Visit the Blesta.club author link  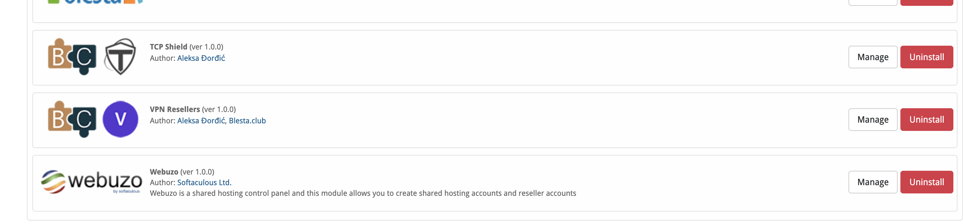point(247,121)
